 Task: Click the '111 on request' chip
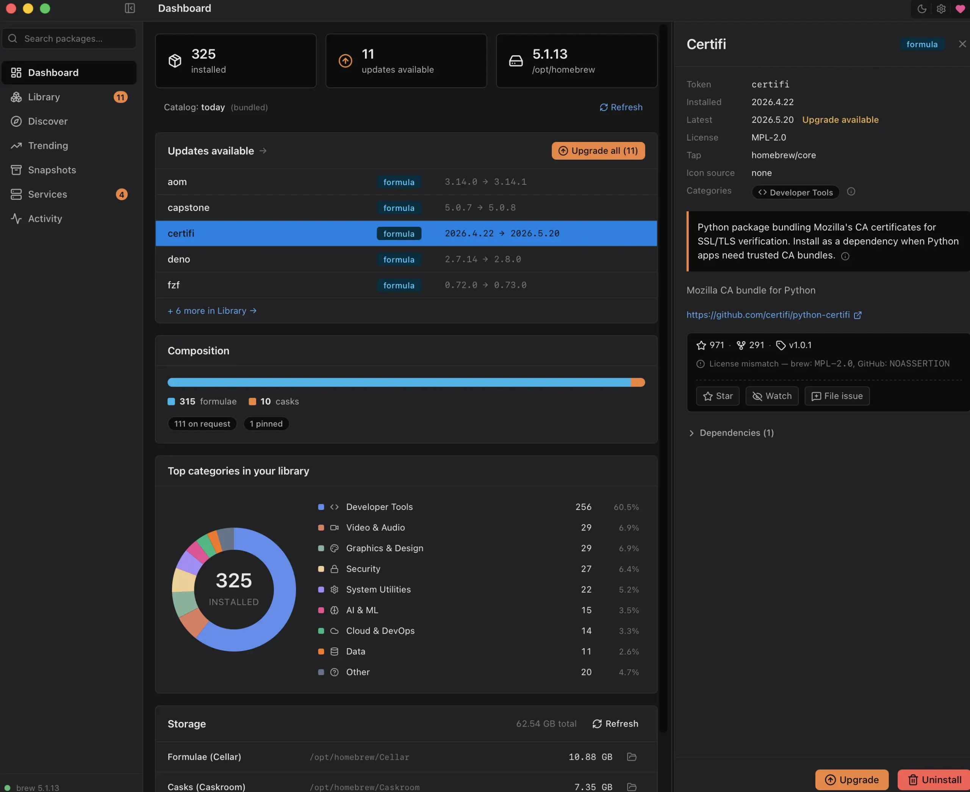click(x=202, y=423)
